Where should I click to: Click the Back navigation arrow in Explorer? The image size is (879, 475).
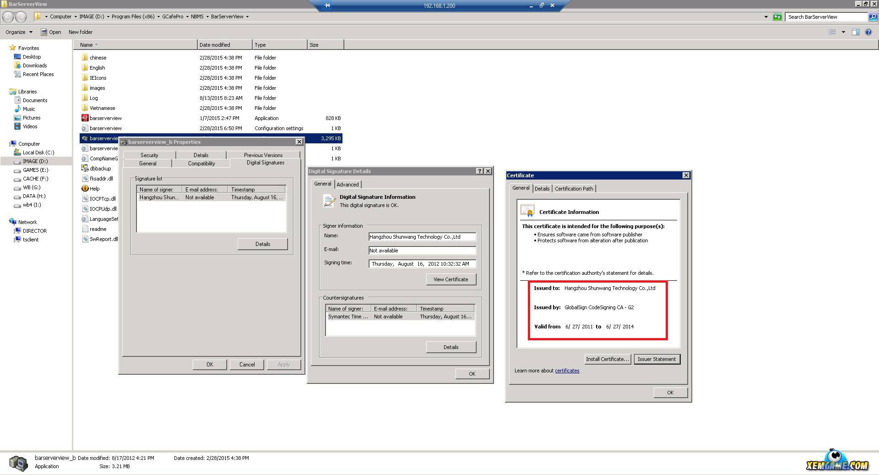click(x=8, y=17)
